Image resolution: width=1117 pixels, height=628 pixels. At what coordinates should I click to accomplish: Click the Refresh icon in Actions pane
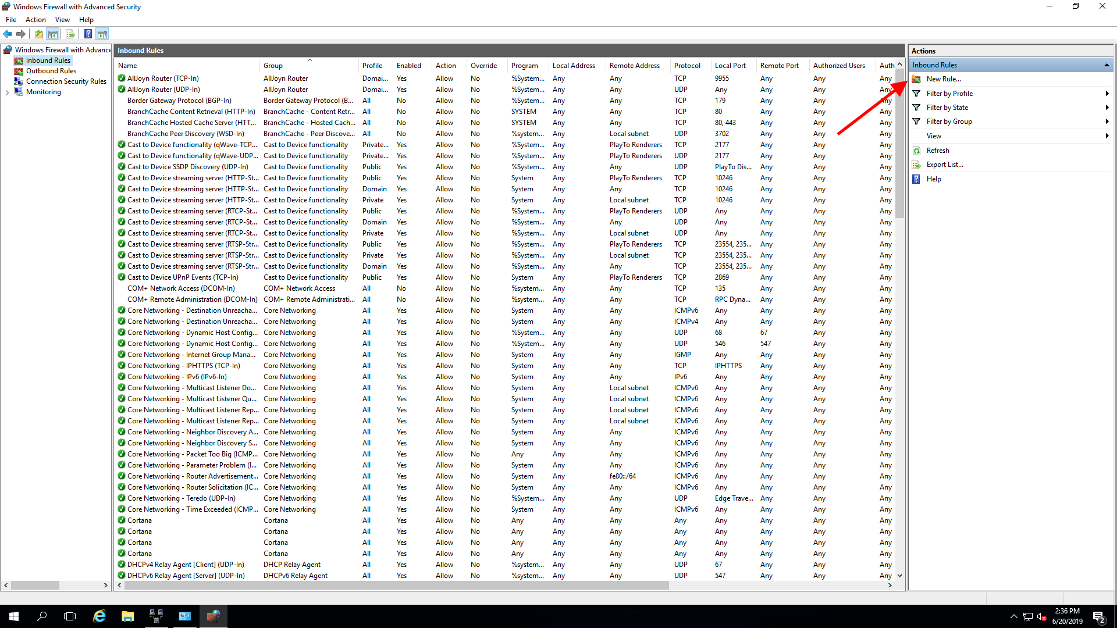pos(917,151)
